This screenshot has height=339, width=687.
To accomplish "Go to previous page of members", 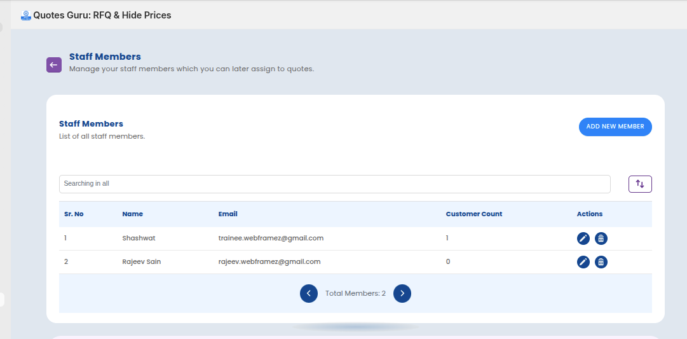I will coord(309,293).
